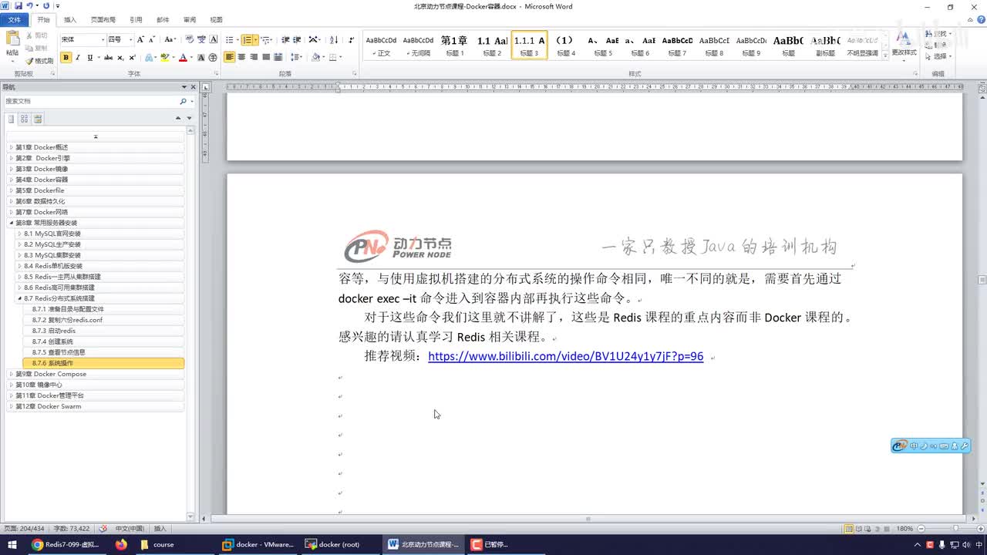This screenshot has height=555, width=987.
Task: Jump to next heading with down arrow
Action: click(x=188, y=118)
